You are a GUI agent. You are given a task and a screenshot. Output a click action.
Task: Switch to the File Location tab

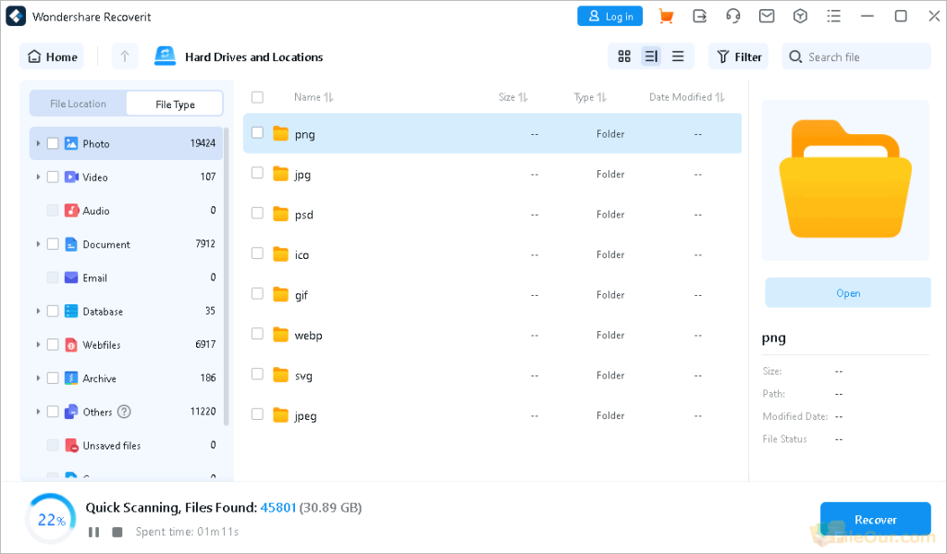(x=77, y=103)
